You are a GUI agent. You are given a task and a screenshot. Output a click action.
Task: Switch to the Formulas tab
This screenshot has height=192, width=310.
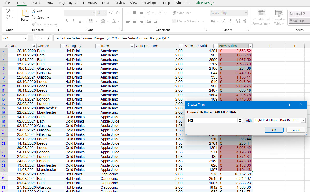90,3
